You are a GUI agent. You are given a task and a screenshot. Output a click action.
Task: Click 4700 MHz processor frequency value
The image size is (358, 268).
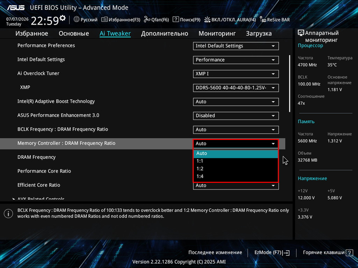(x=307, y=65)
